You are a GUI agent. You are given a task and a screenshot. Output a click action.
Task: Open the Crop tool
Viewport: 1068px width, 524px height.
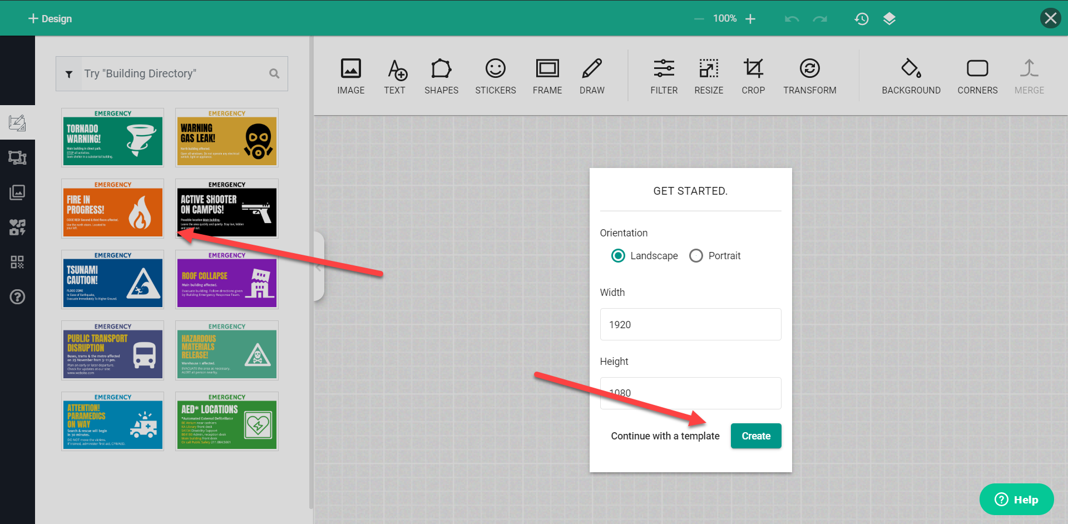coord(753,75)
